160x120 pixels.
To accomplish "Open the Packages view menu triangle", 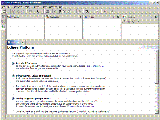I will (75, 17).
